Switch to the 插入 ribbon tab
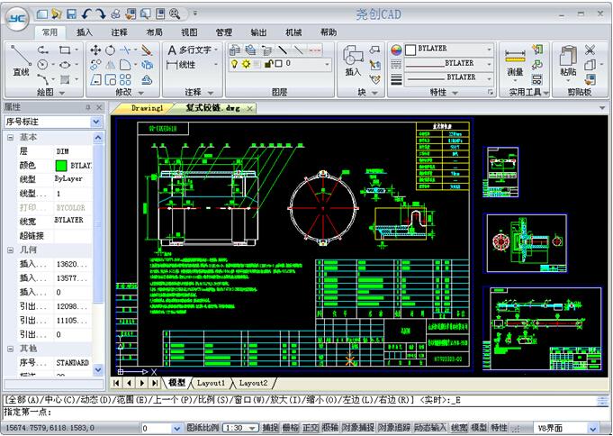 pos(85,32)
